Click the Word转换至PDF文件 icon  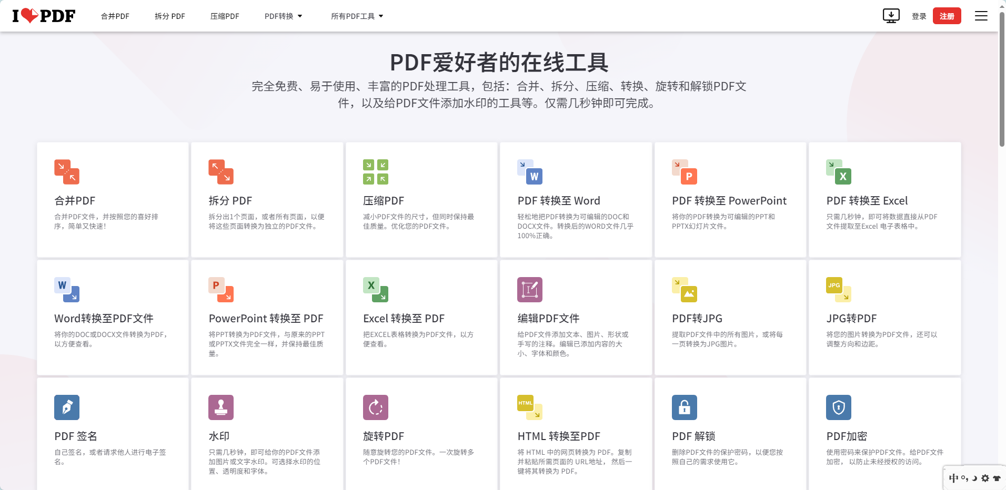67,290
